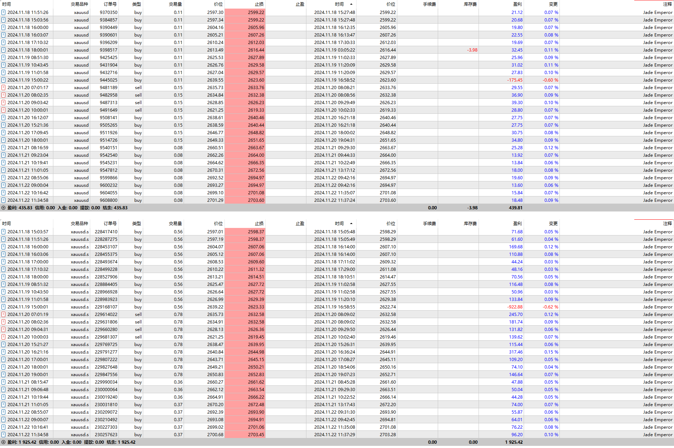Click the total profit 439.81 in summary row
This screenshot has height=448, width=674.
[x=516, y=208]
